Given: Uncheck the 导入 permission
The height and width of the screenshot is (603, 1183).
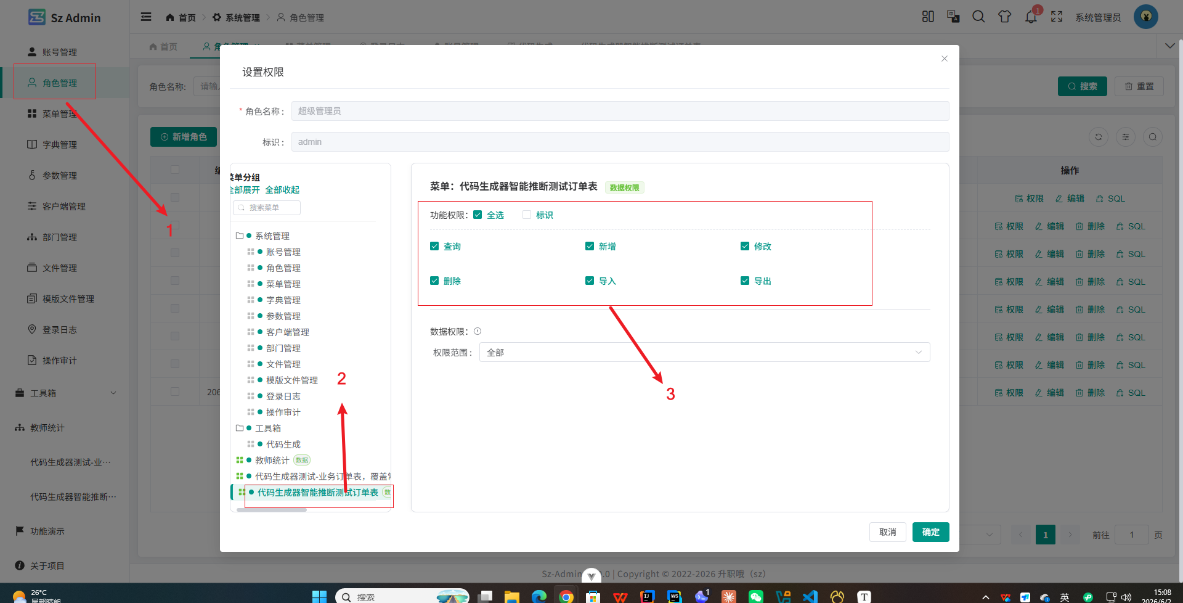Looking at the screenshot, I should (x=590, y=281).
